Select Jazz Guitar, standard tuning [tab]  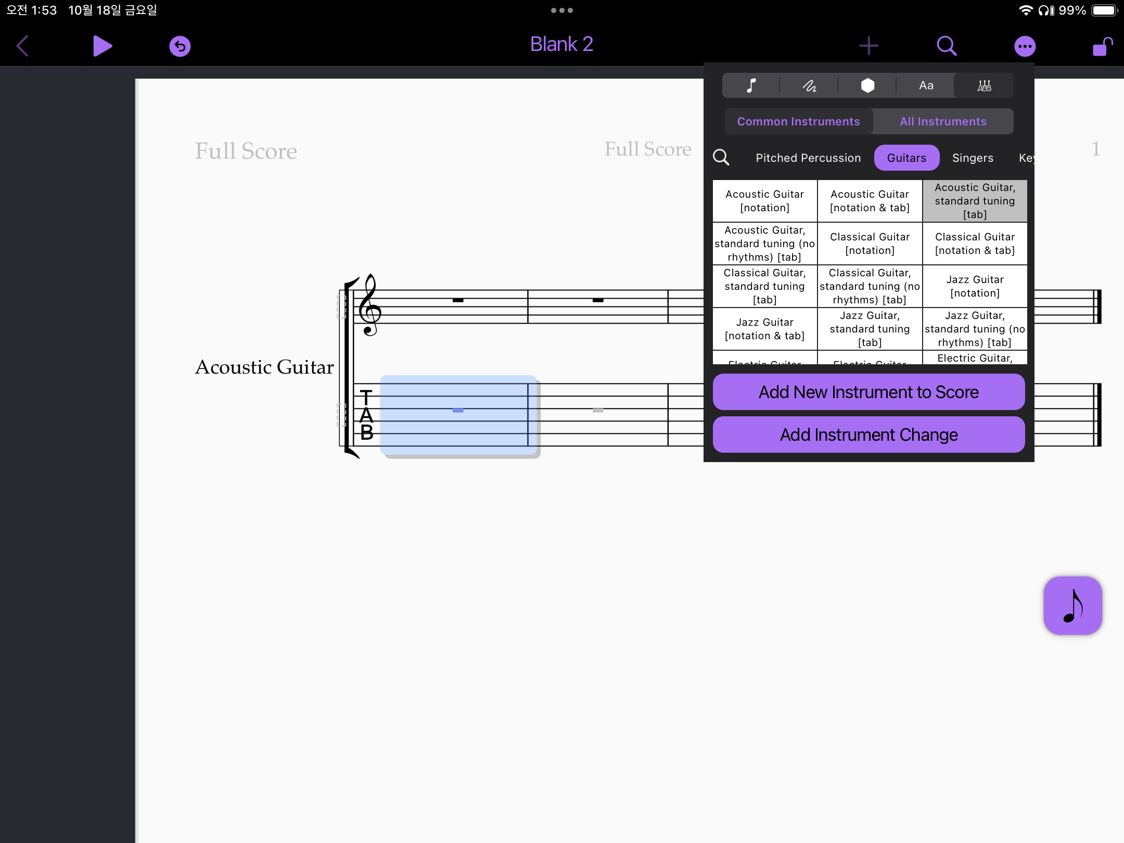point(870,329)
